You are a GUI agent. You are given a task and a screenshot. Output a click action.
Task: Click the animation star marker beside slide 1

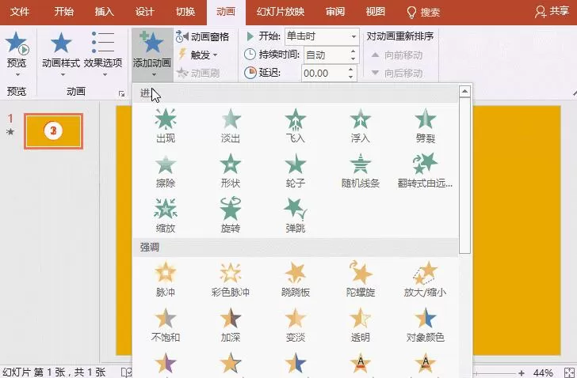coord(10,131)
